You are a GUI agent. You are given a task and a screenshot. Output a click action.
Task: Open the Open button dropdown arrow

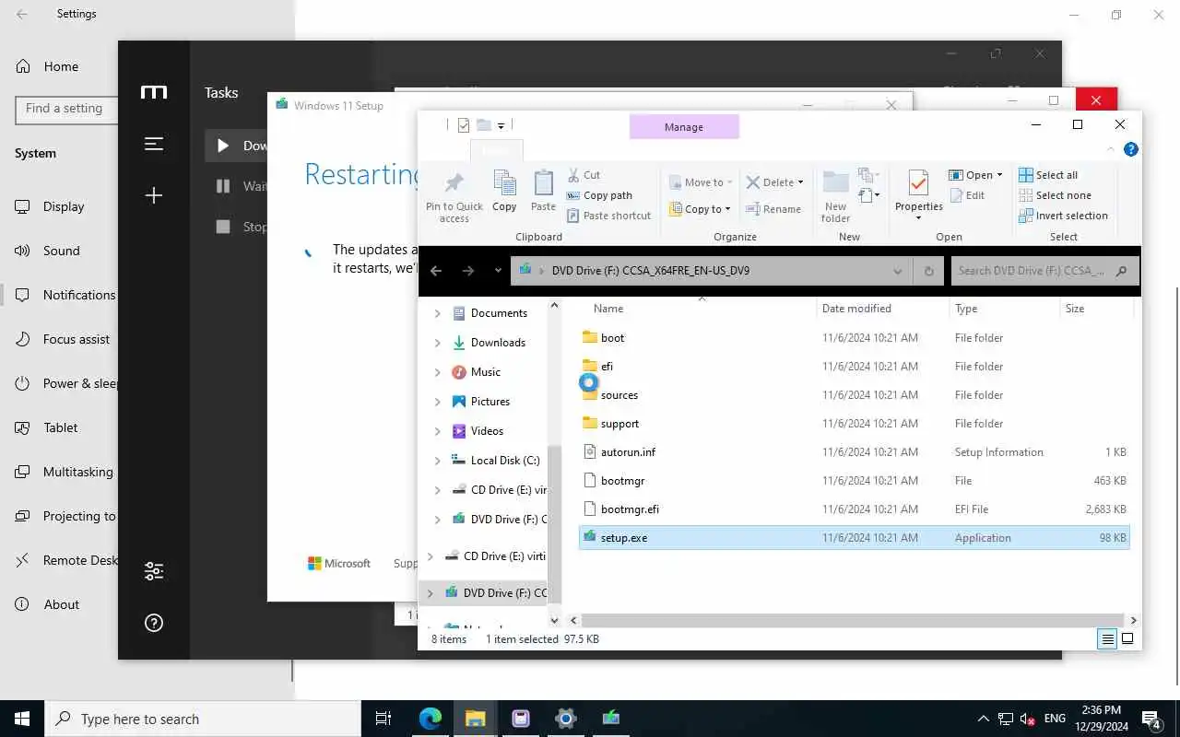(999, 175)
